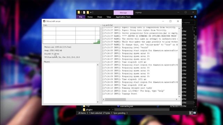The height and width of the screenshot is (125, 223).
Task: Click the log horizontal scrollbar thumb
Action: click(115, 99)
